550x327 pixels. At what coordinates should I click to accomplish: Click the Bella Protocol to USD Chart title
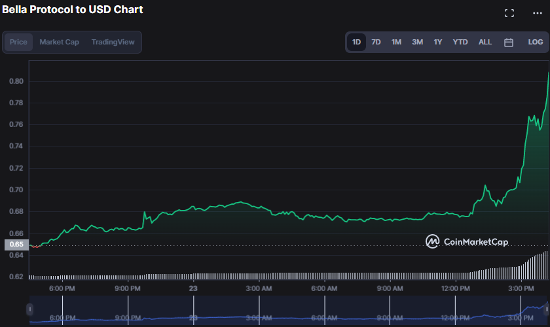73,9
